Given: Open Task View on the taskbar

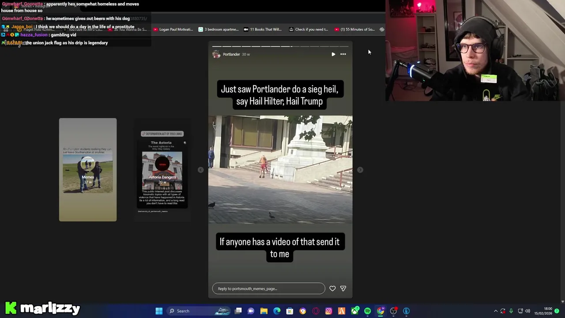Looking at the screenshot, I should [x=238, y=311].
